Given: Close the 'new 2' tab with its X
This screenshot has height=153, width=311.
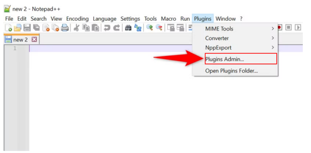Looking at the screenshot, I should (34, 40).
